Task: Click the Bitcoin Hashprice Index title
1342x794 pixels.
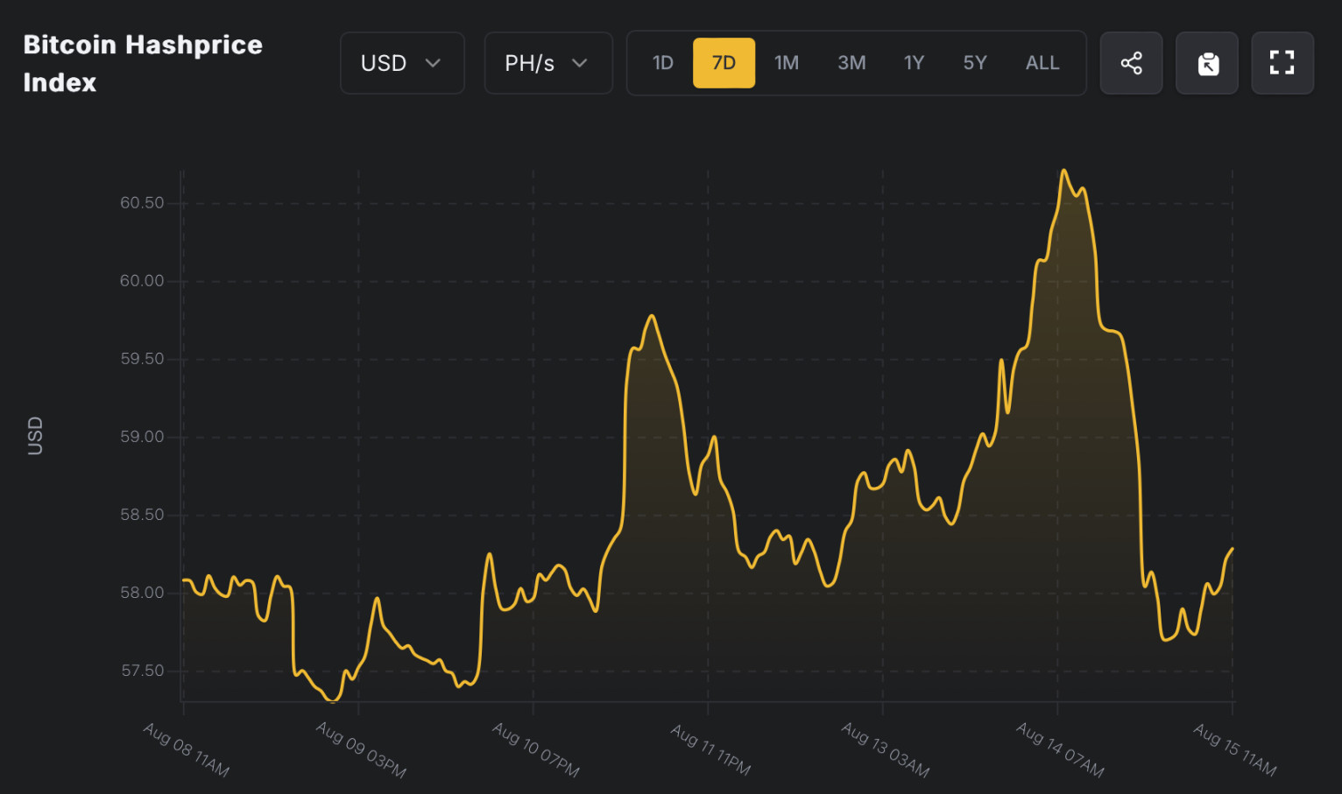Action: (x=143, y=63)
